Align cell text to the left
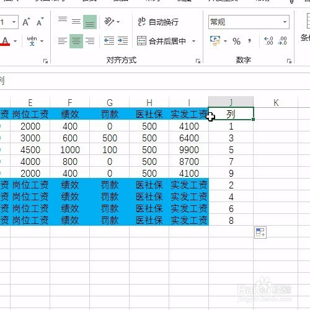This screenshot has width=310, height=310. (x=63, y=41)
